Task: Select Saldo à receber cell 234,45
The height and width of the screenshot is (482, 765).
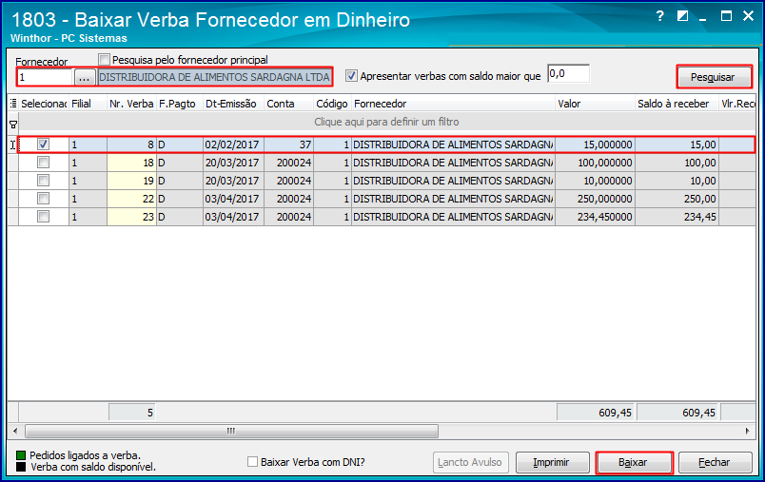Action: [677, 217]
